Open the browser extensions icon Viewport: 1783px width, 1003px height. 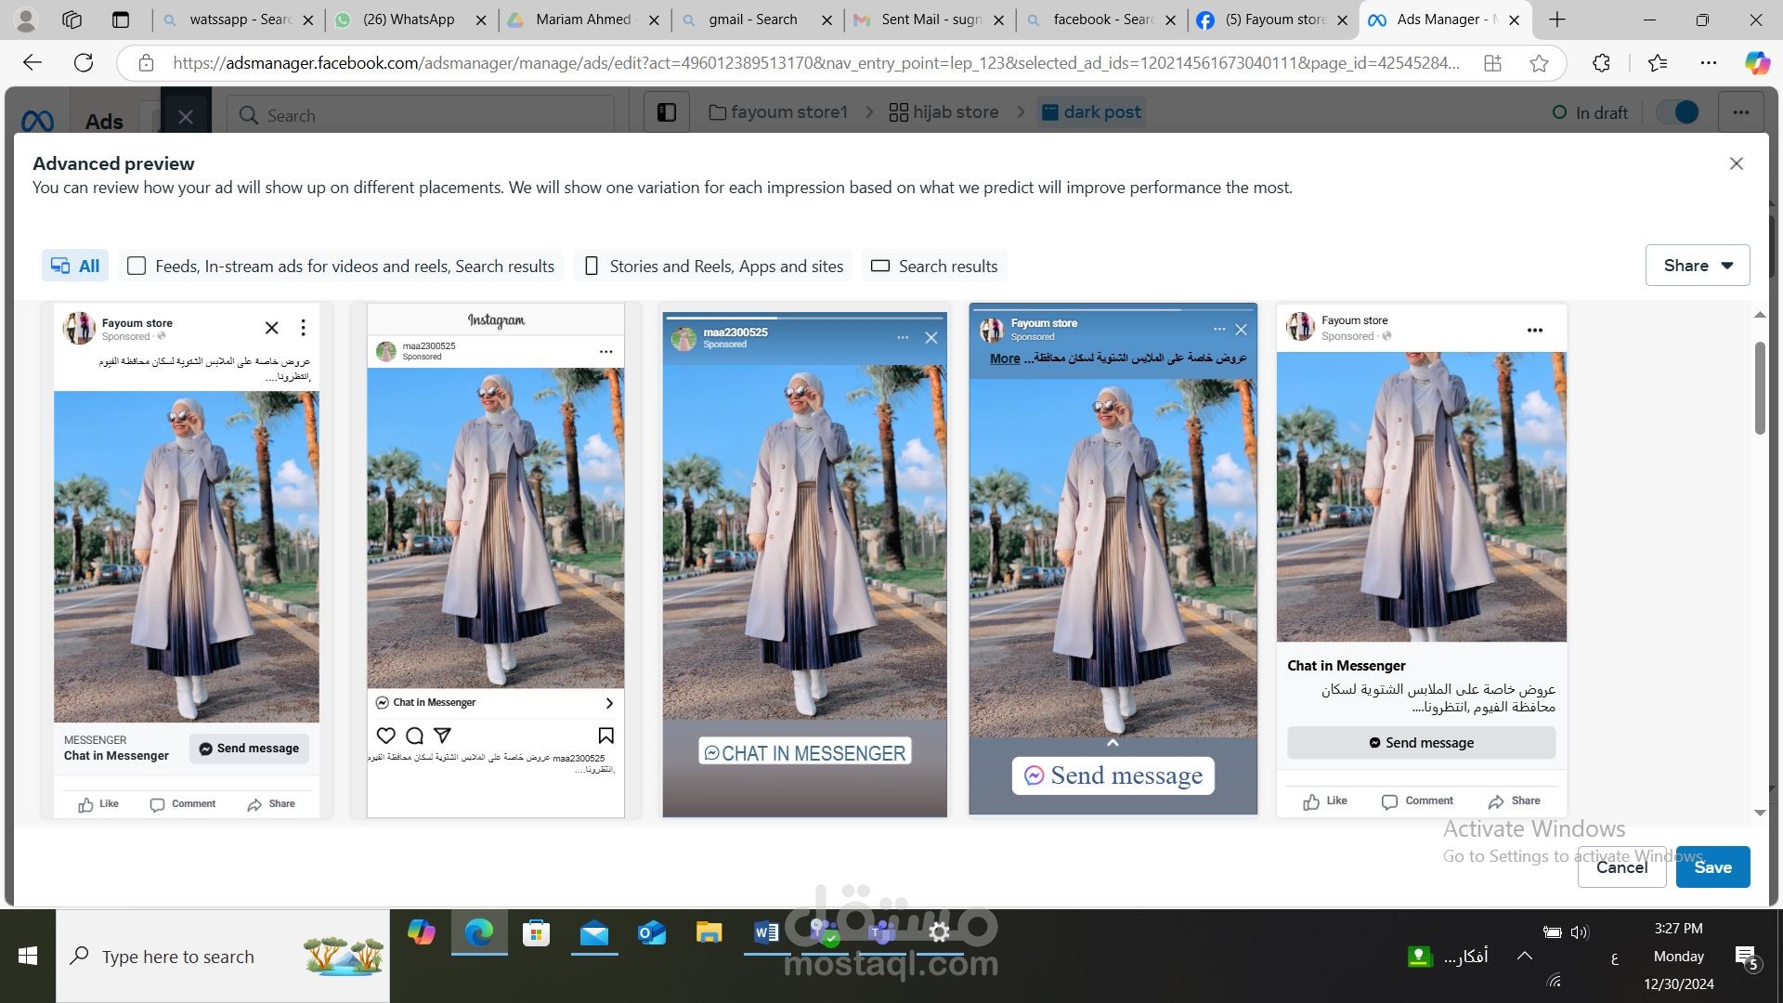pyautogui.click(x=1601, y=63)
